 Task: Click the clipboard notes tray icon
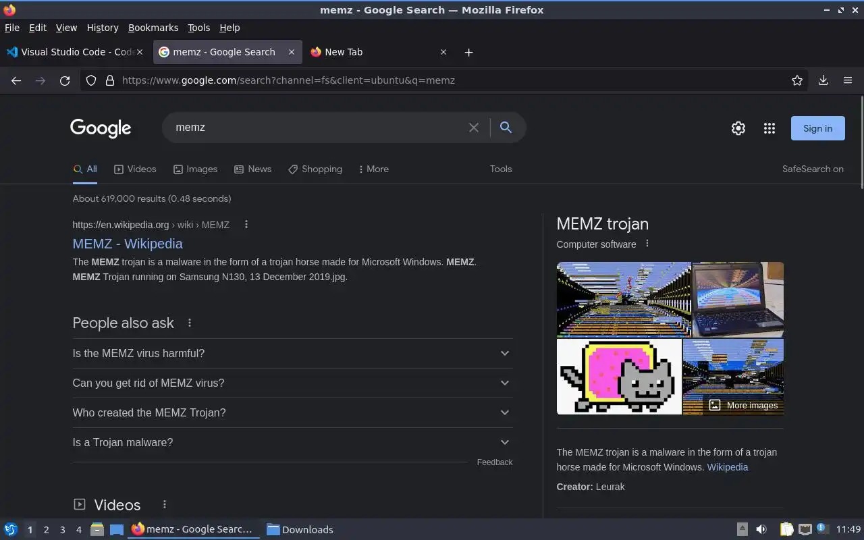pyautogui.click(x=786, y=529)
